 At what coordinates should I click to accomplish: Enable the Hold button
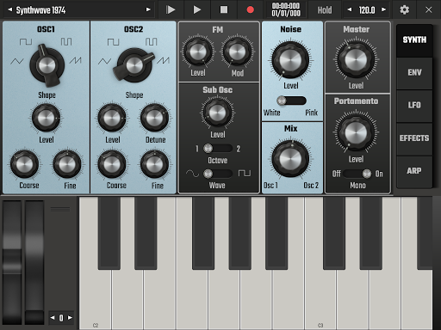(x=325, y=10)
